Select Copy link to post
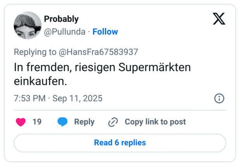This screenshot has width=240, height=166. tap(155, 122)
